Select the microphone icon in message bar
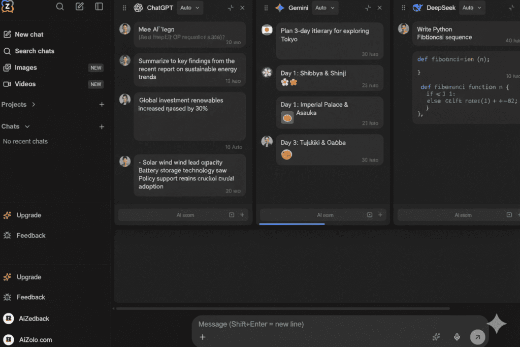Image resolution: width=520 pixels, height=347 pixels. [x=457, y=336]
